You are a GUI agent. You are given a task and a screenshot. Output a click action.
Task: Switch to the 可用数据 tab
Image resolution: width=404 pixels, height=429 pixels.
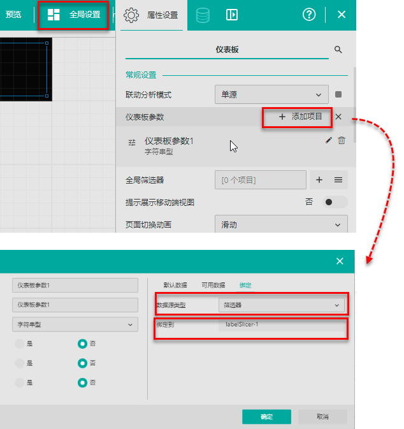213,285
